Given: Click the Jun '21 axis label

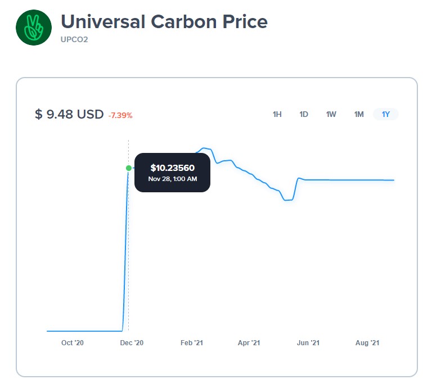Looking at the screenshot, I should pos(308,343).
